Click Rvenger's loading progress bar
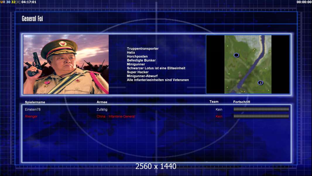 pyautogui.click(x=261, y=116)
